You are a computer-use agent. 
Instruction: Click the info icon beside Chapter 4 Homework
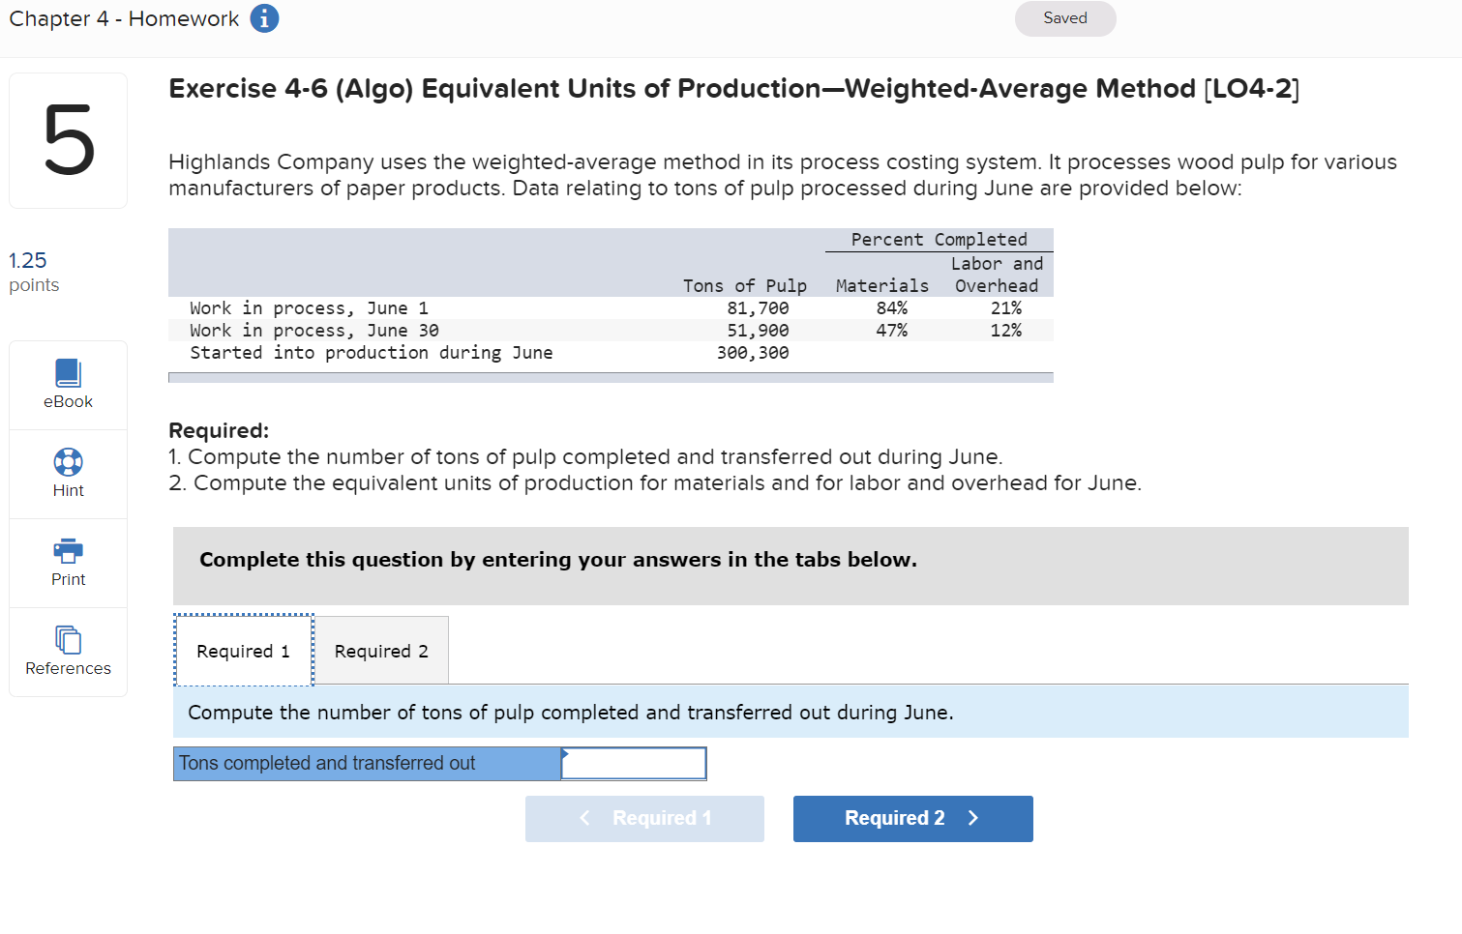tap(263, 18)
